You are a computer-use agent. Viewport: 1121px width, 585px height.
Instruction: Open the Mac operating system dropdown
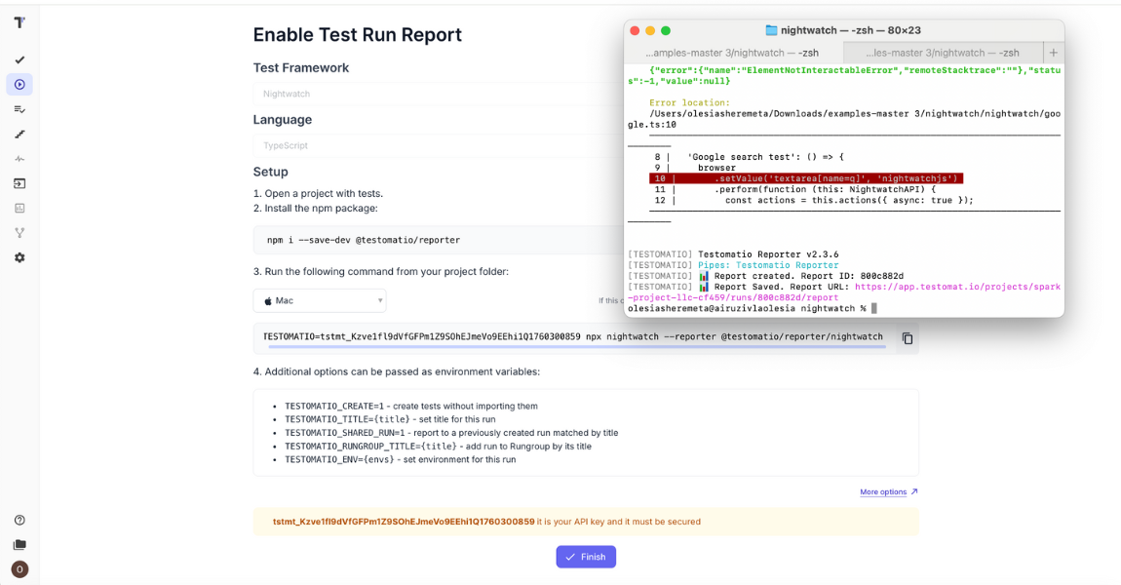click(x=320, y=300)
